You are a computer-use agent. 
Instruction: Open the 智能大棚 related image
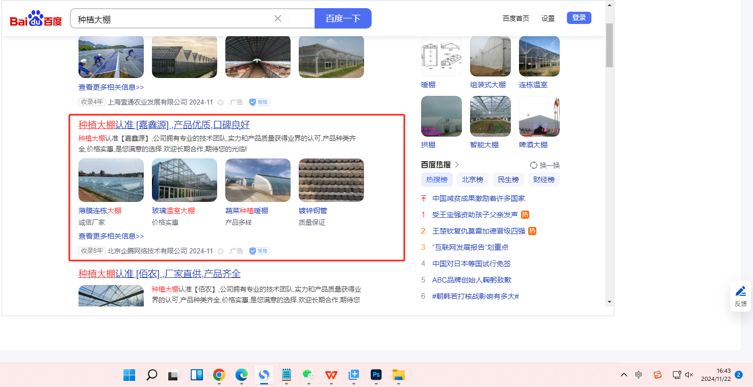click(x=490, y=116)
